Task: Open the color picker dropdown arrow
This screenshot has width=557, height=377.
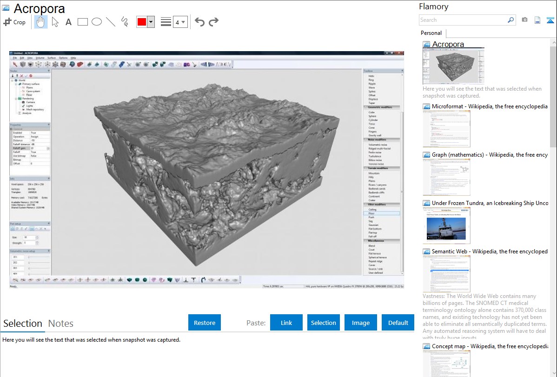Action: click(x=151, y=22)
